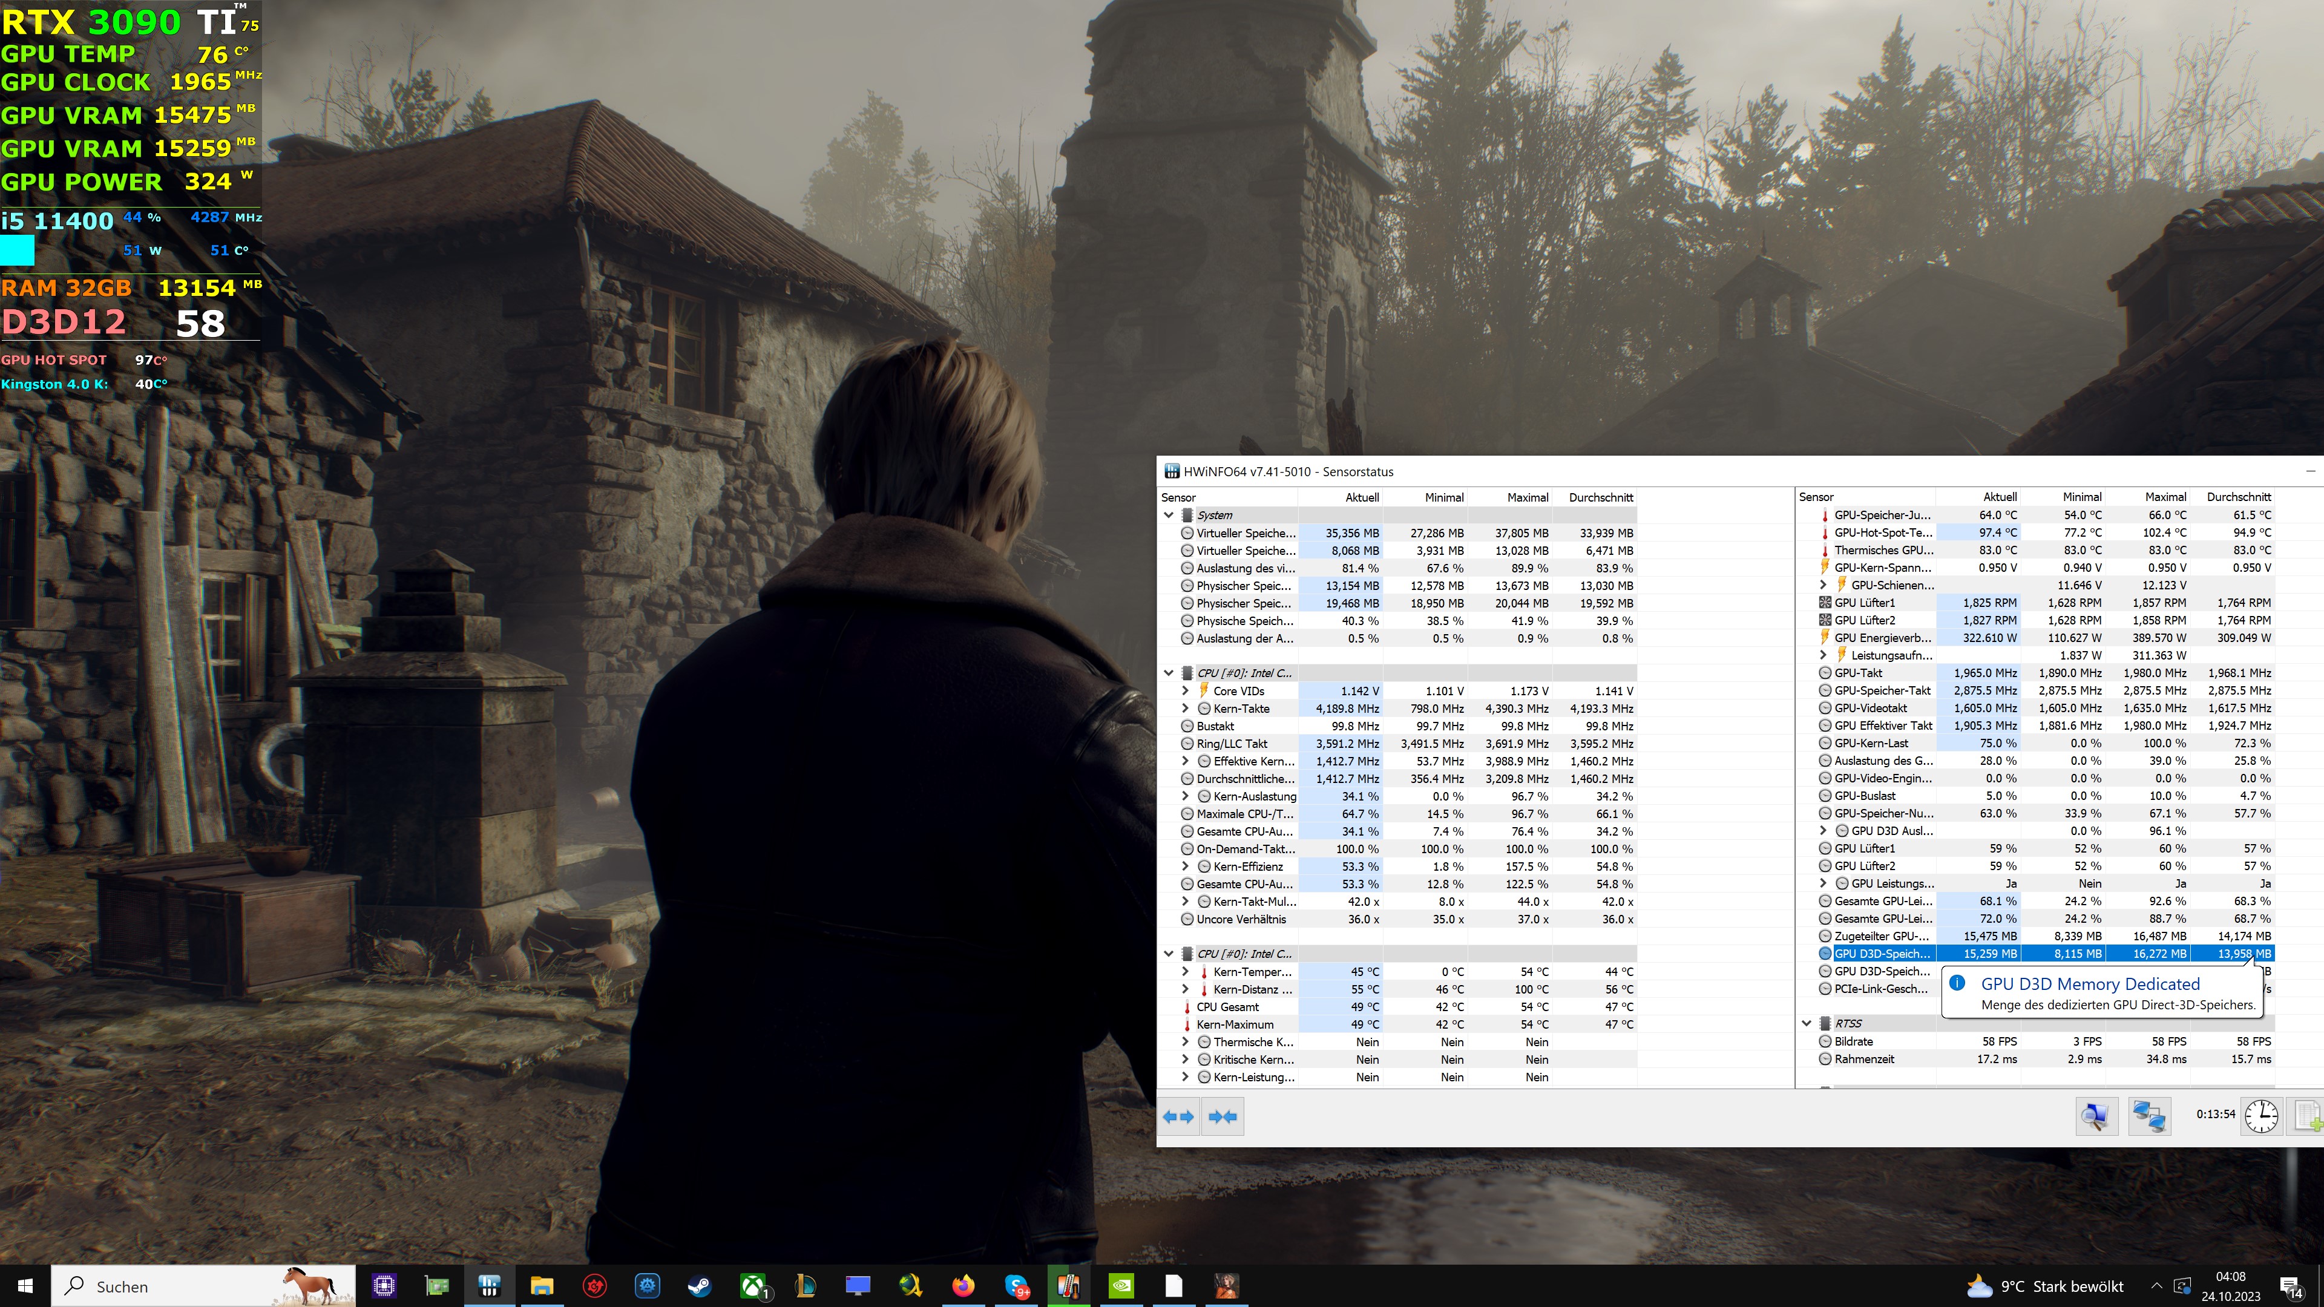Image resolution: width=2324 pixels, height=1307 pixels.
Task: Expand the GPU D3D Auslastung row
Action: coord(1823,831)
